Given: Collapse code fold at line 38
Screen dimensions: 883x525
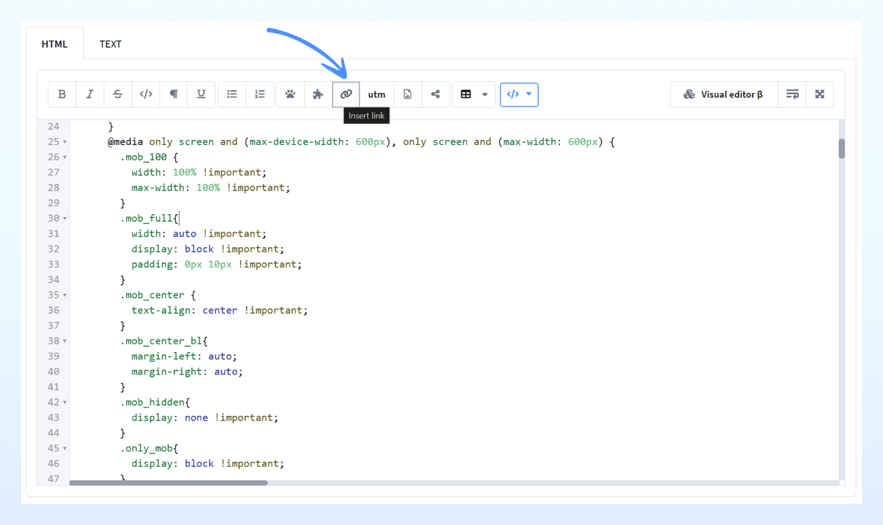Looking at the screenshot, I should 65,342.
